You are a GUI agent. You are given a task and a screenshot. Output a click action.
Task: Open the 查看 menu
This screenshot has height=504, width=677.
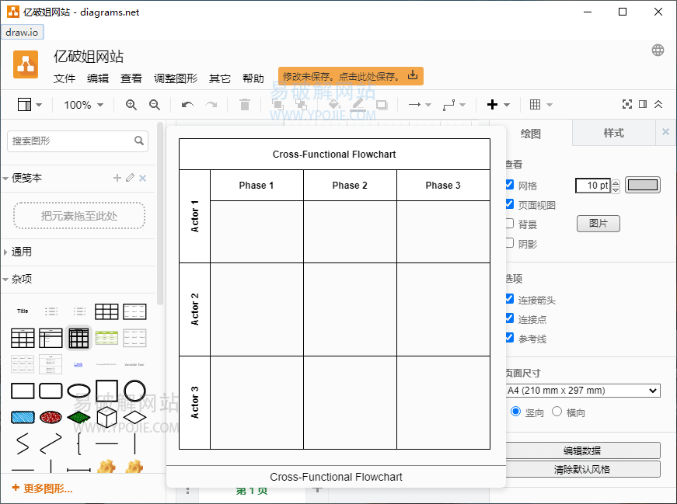click(131, 78)
